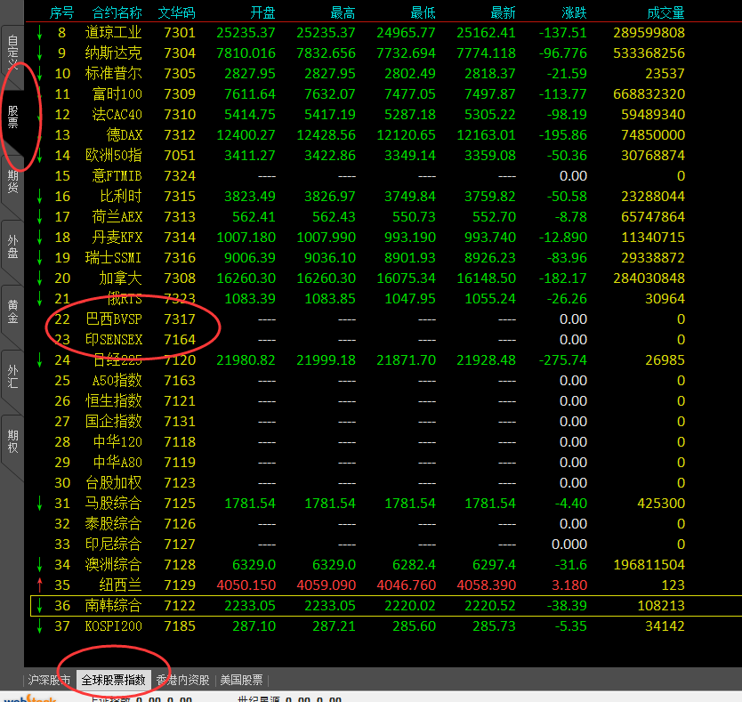Select the 外盘 side tab
This screenshot has height=702, width=742.
click(12, 246)
